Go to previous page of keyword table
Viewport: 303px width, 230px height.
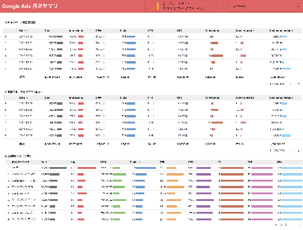293,225
